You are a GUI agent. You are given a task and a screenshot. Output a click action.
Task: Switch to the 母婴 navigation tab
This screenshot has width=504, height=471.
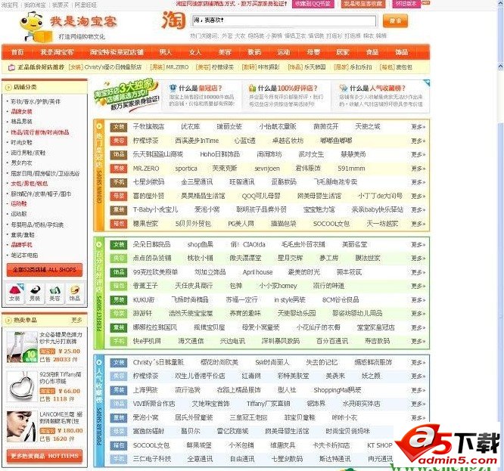coord(313,52)
